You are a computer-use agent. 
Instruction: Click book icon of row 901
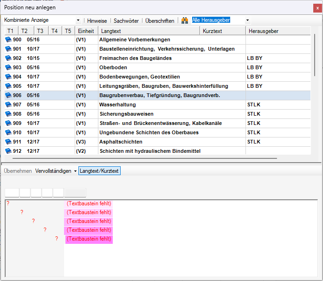point(8,49)
